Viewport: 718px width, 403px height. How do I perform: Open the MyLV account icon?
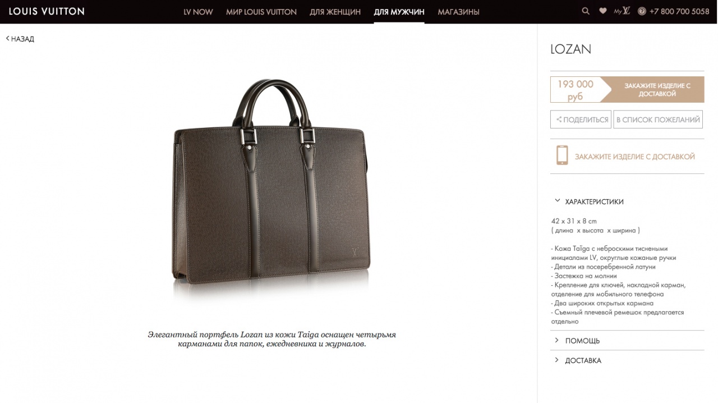pos(622,11)
